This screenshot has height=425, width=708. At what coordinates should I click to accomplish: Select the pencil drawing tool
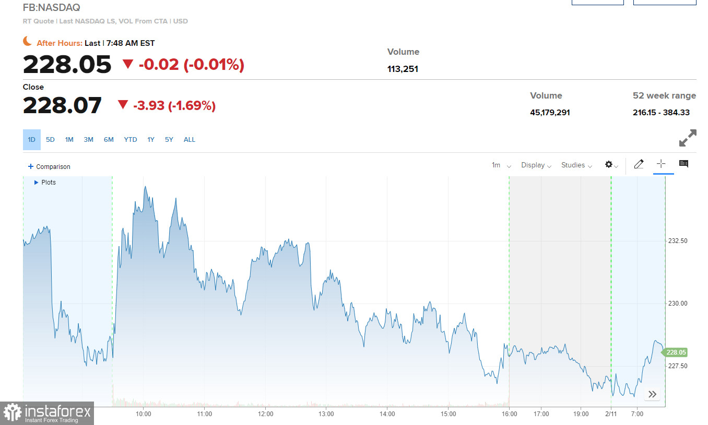(x=639, y=164)
